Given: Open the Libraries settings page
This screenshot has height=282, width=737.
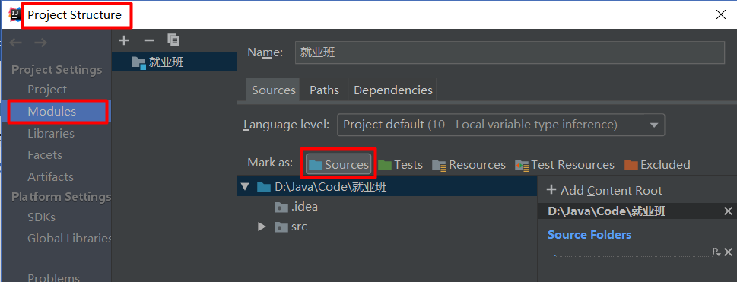Looking at the screenshot, I should point(51,134).
